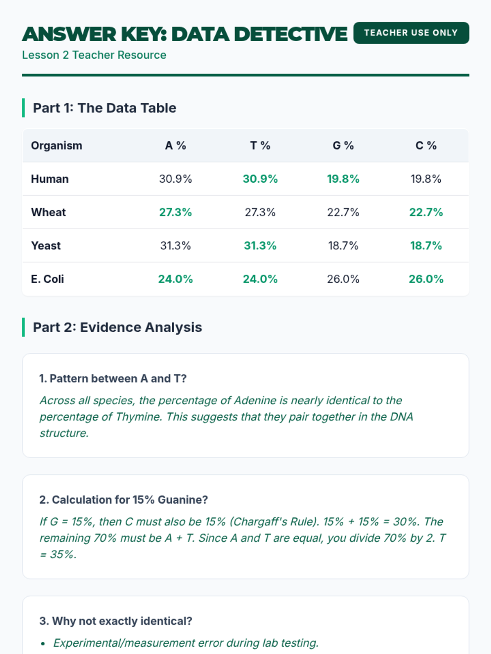Screen dimensions: 491x654
Task: Select the Part 1: The Data Table heading
Action: coord(104,108)
